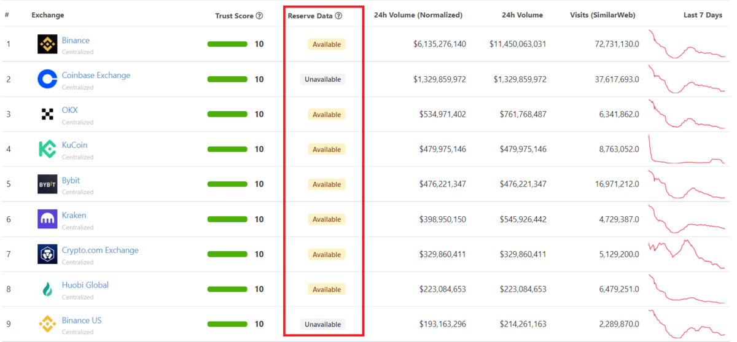Click the Bybit logo icon
The image size is (737, 342).
click(47, 184)
